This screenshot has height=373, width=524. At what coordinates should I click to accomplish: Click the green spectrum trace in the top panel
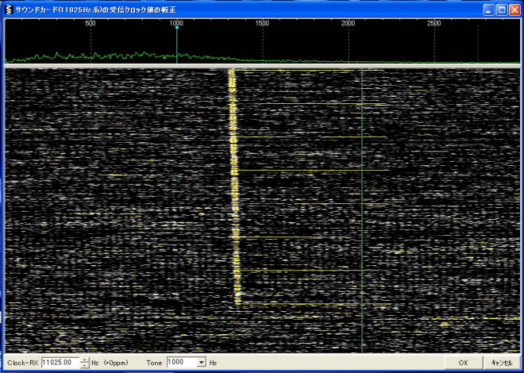[119, 57]
